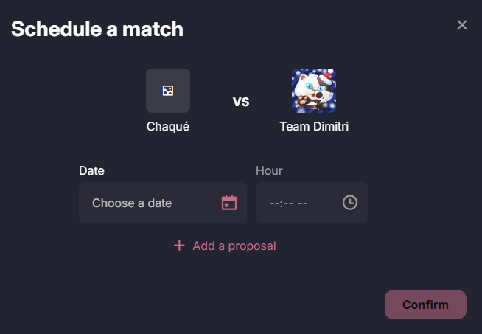This screenshot has width=482, height=334.
Task: Click the broken image icon above Chaqué
Action: 168,91
